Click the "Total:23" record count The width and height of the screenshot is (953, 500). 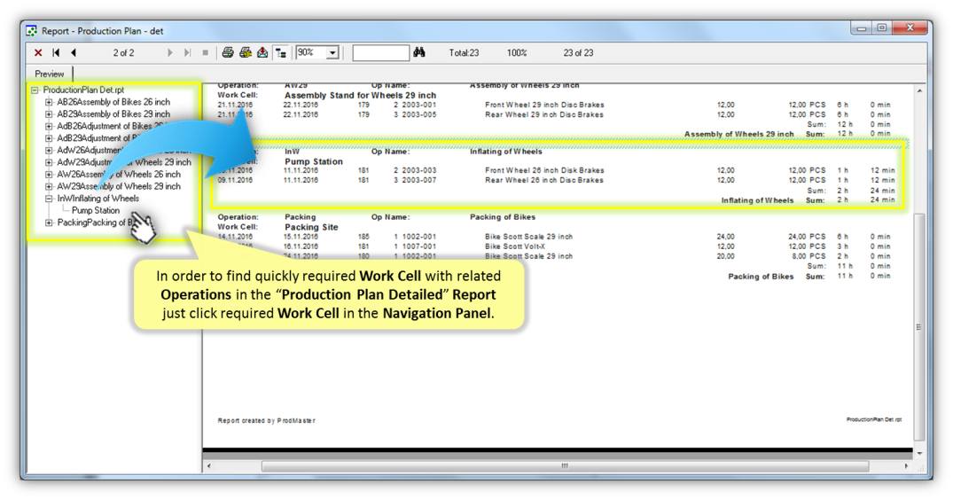pos(464,53)
